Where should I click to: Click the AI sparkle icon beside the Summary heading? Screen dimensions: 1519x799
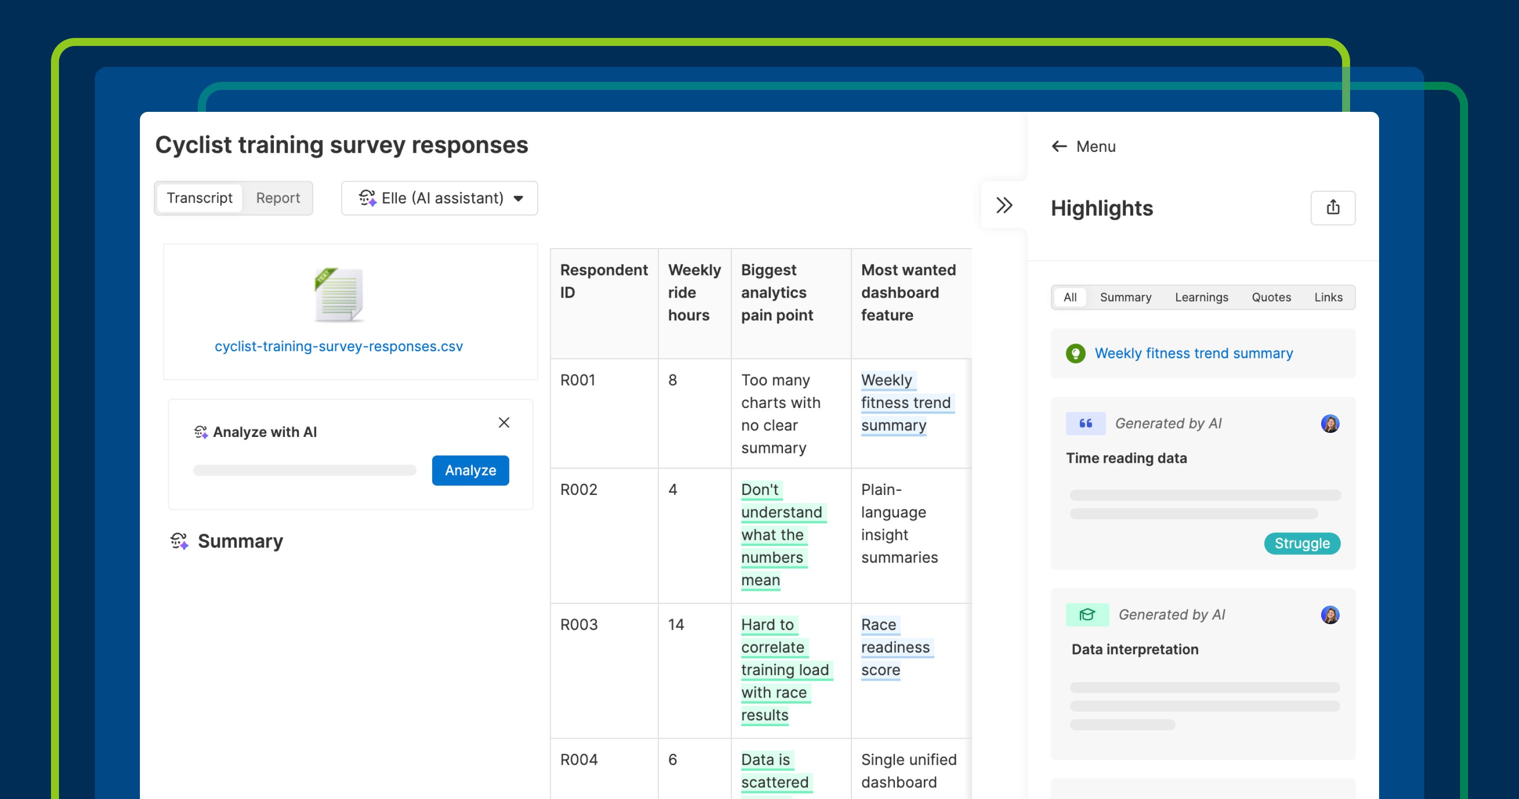pos(179,540)
